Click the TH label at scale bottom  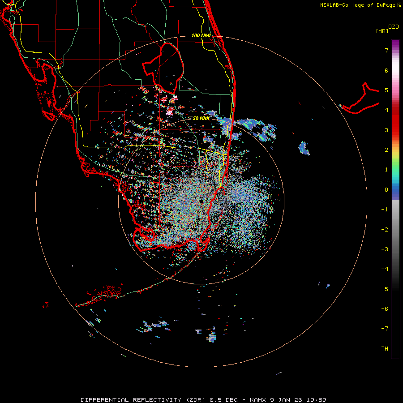point(385,349)
